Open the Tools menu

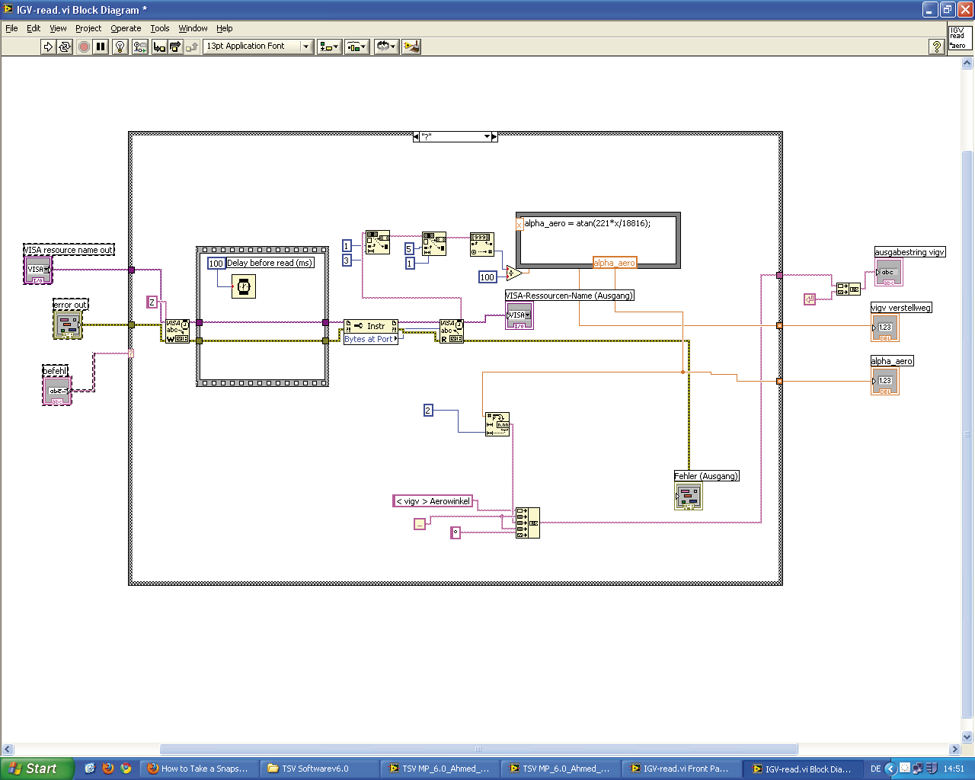tap(160, 28)
